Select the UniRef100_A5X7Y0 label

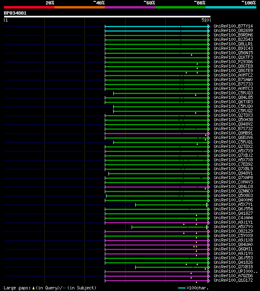[x=233, y=227]
